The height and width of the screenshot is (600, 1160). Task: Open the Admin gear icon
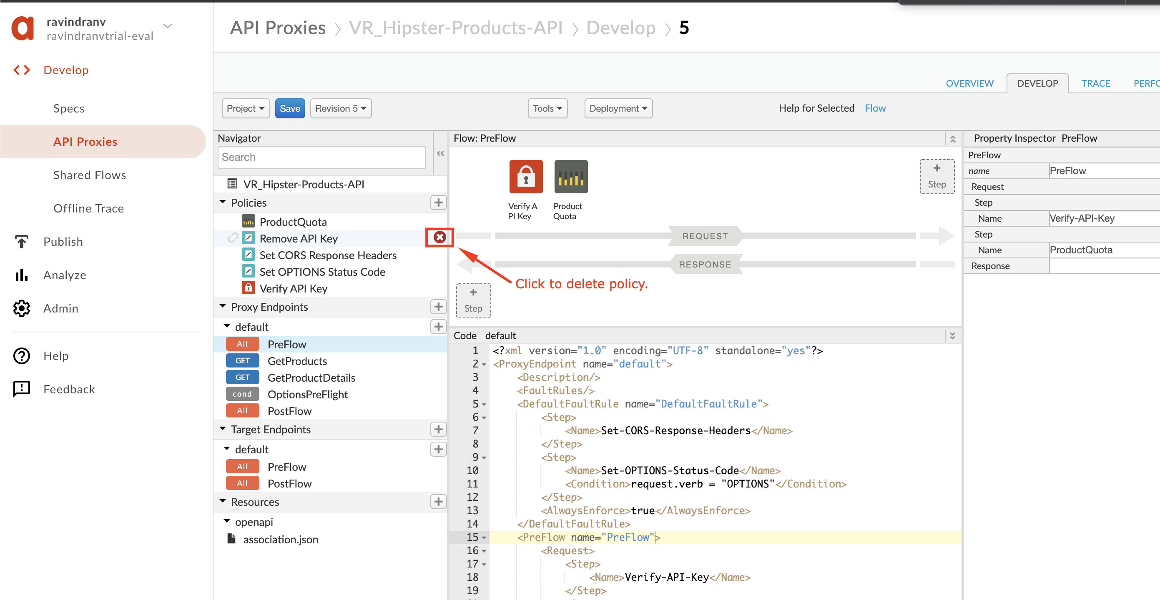[x=22, y=308]
